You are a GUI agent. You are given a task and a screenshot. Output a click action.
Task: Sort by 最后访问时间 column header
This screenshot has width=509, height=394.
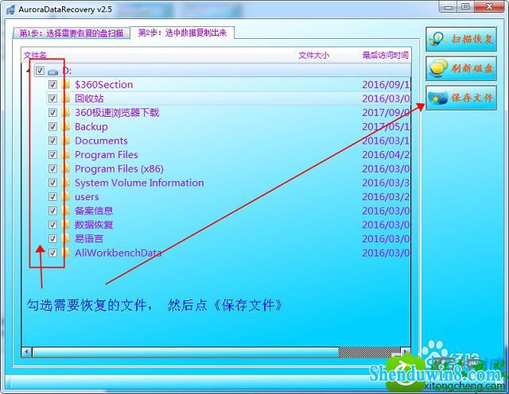(x=385, y=55)
